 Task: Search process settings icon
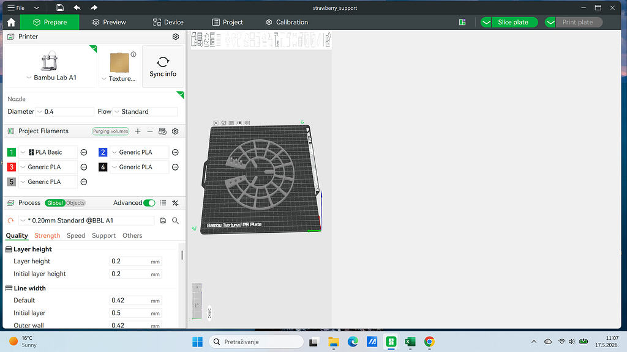(175, 221)
